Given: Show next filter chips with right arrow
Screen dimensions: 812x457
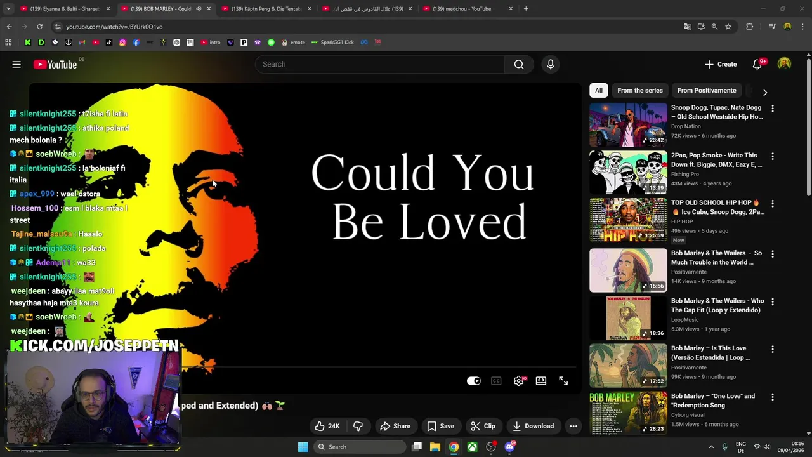Looking at the screenshot, I should coord(765,92).
